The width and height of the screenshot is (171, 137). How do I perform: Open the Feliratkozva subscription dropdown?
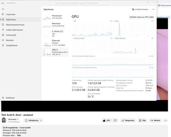pyautogui.click(x=33, y=120)
